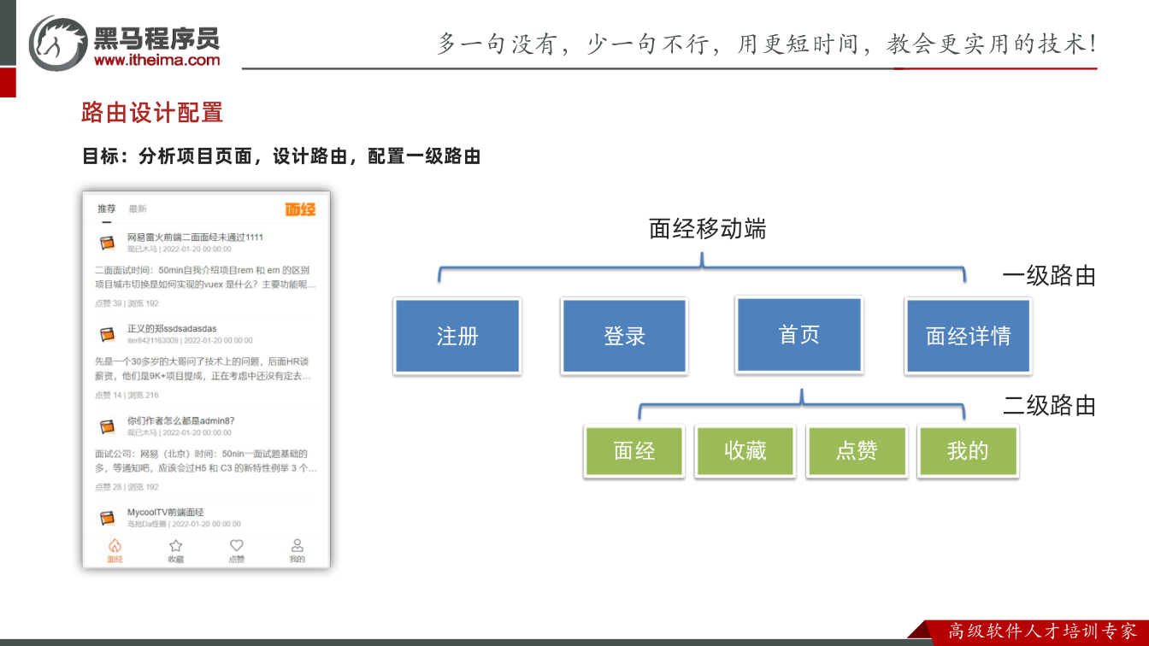Tap the 收藏 star icon in tab bar
The width and height of the screenshot is (1149, 646).
tap(175, 545)
